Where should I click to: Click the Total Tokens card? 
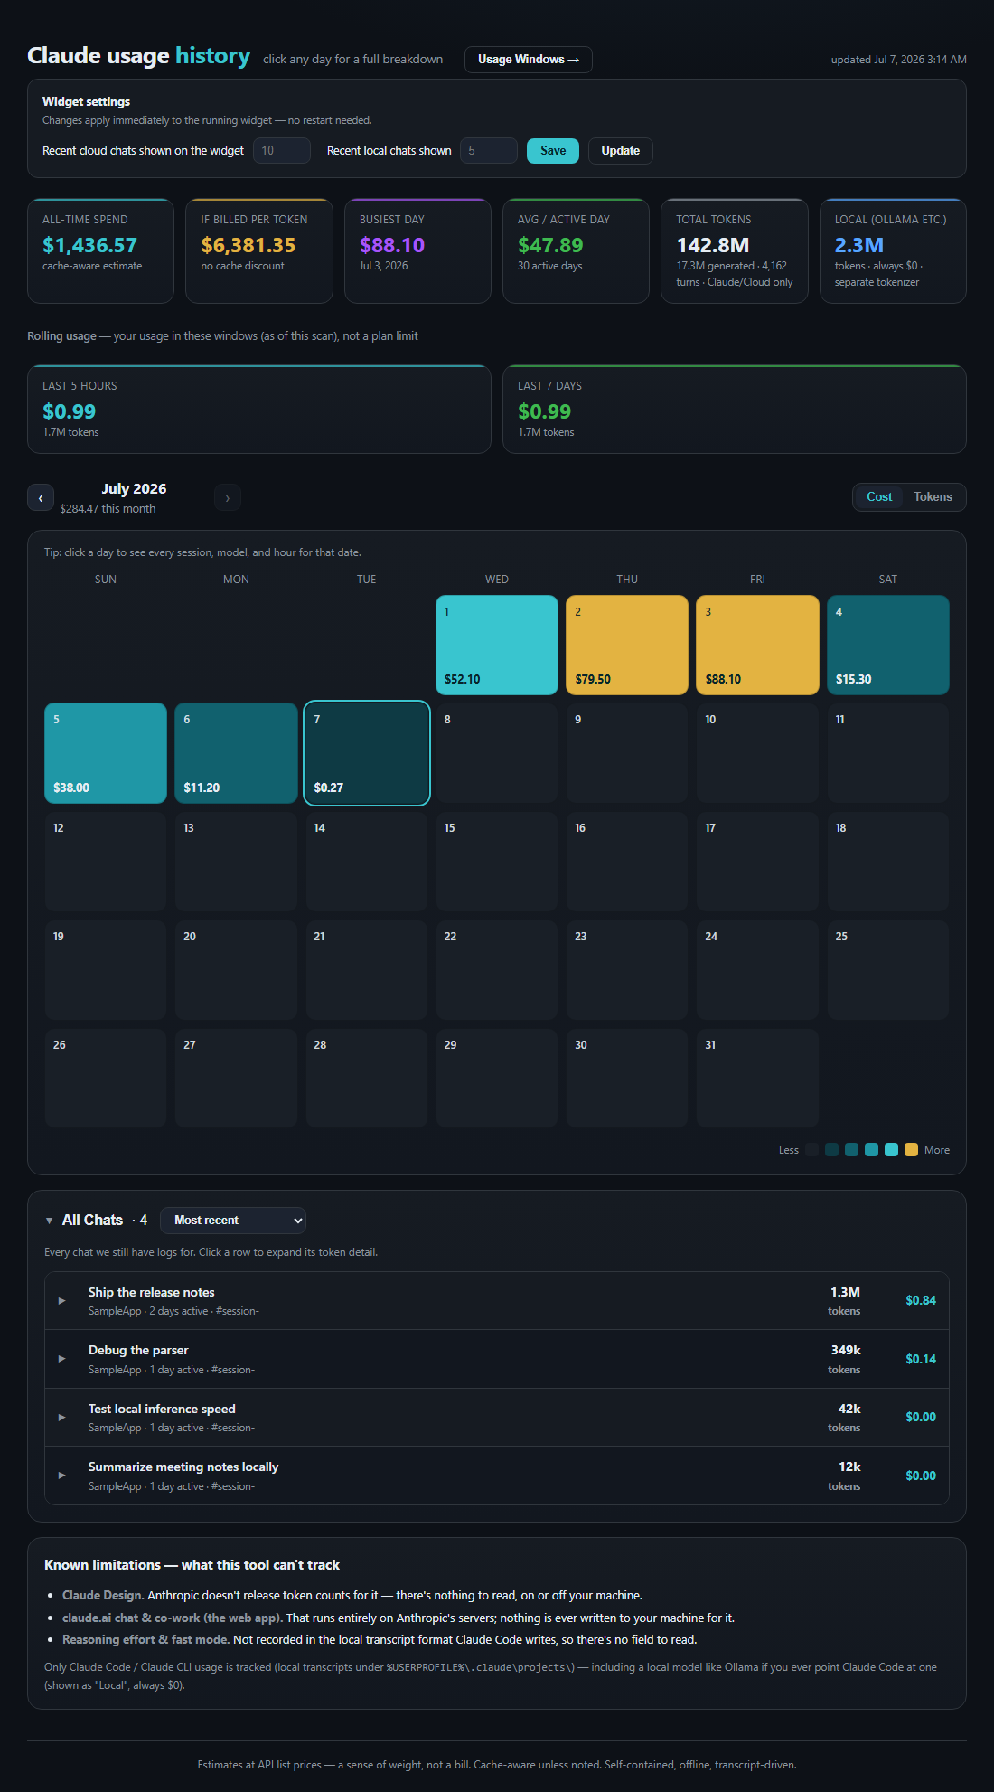(x=735, y=250)
